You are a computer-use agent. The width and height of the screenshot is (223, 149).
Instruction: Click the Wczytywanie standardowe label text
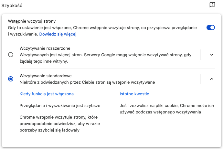point(46,76)
